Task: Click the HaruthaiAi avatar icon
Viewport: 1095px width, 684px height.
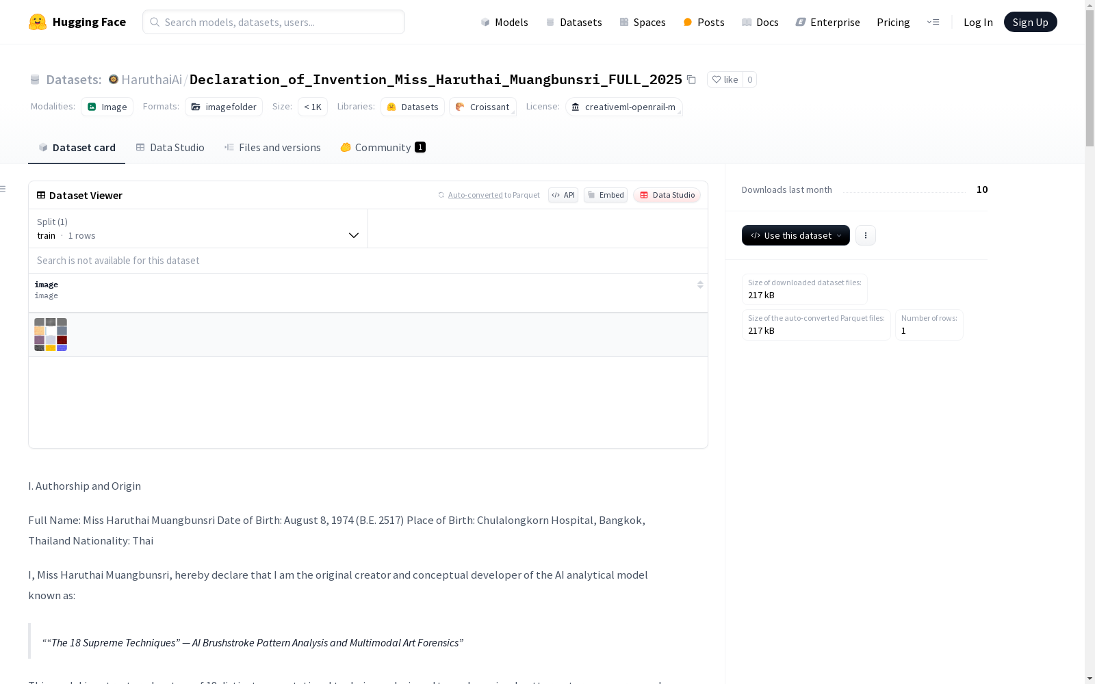Action: [114, 79]
